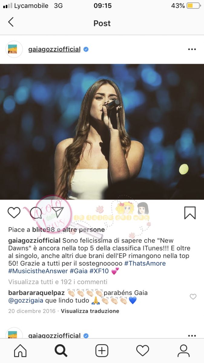Go to the Home tab
The image size is (204, 363).
click(20, 351)
